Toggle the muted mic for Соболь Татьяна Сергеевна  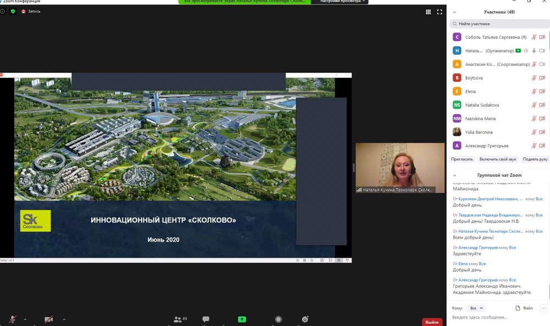pyautogui.click(x=534, y=37)
